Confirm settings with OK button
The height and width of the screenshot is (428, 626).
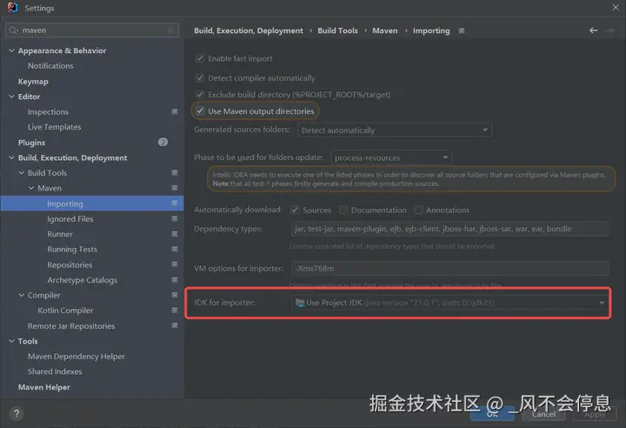pyautogui.click(x=492, y=414)
